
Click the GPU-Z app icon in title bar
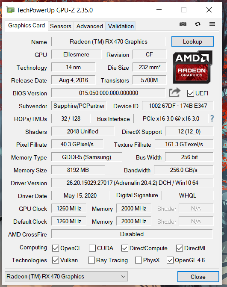point(10,10)
